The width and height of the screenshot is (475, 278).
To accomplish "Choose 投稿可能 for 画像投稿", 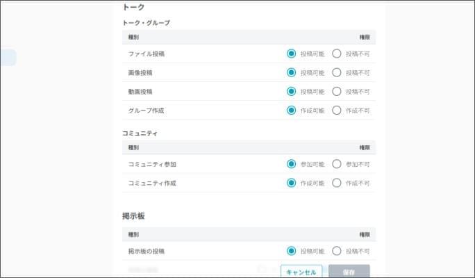I will [x=292, y=72].
